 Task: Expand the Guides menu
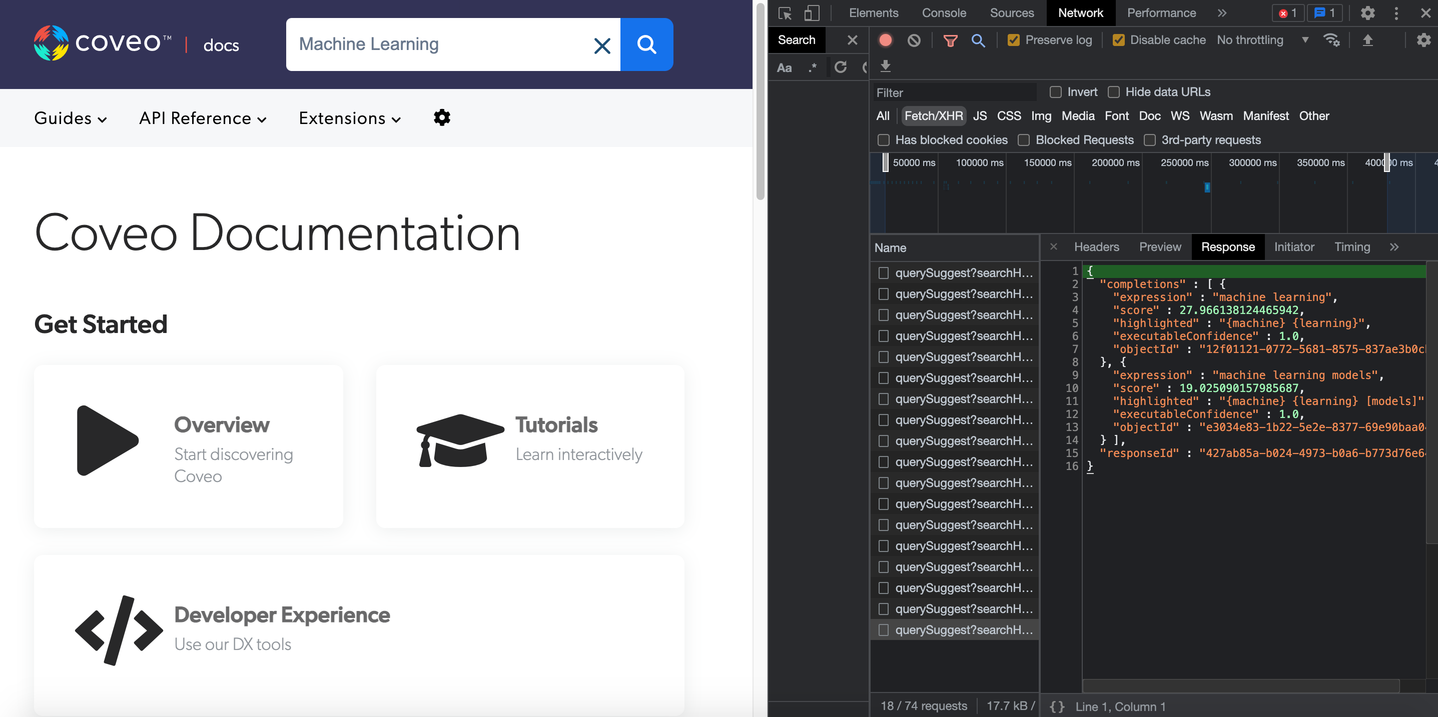(x=71, y=118)
